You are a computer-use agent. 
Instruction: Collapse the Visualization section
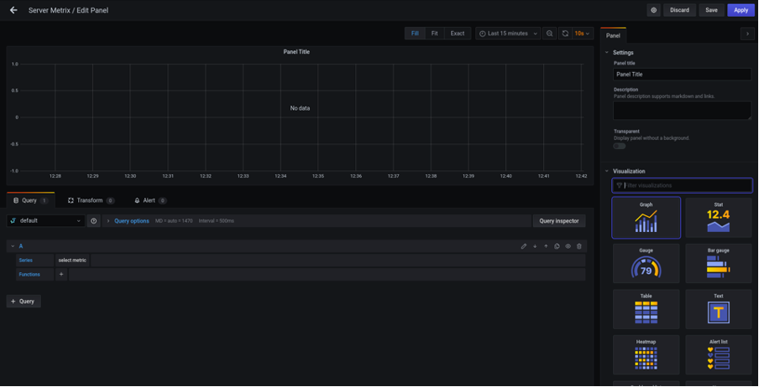[x=606, y=171]
